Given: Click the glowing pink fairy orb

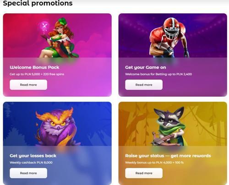Looking at the screenshot, I should 44,27.
